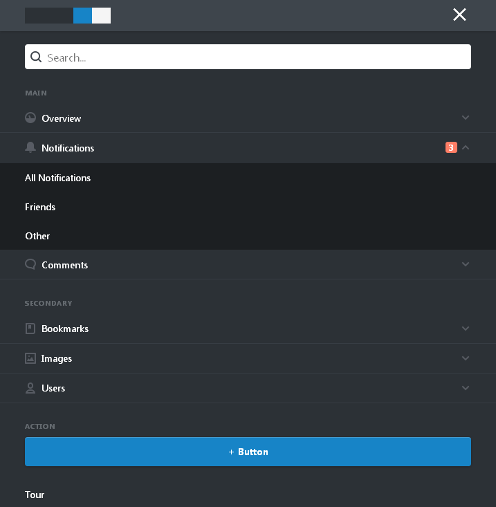496x507 pixels.
Task: Expand the Overview section chevron
Action: tap(466, 118)
